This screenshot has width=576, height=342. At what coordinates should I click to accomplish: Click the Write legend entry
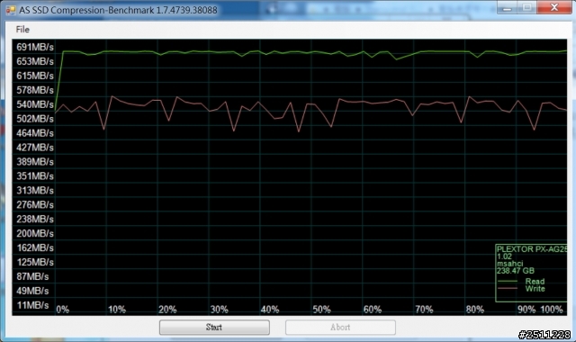coord(535,289)
